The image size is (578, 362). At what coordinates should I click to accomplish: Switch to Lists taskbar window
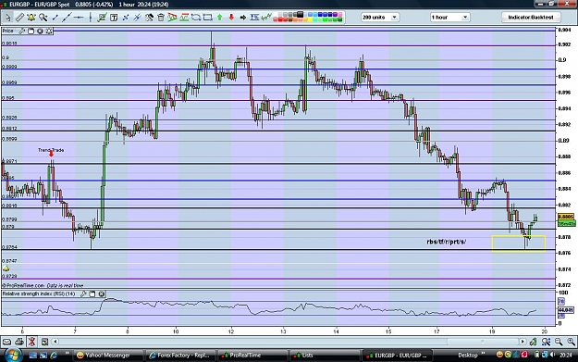(x=325, y=355)
